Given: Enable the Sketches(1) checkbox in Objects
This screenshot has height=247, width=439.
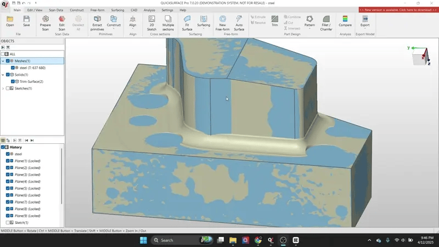Looking at the screenshot, I should [x=8, y=88].
